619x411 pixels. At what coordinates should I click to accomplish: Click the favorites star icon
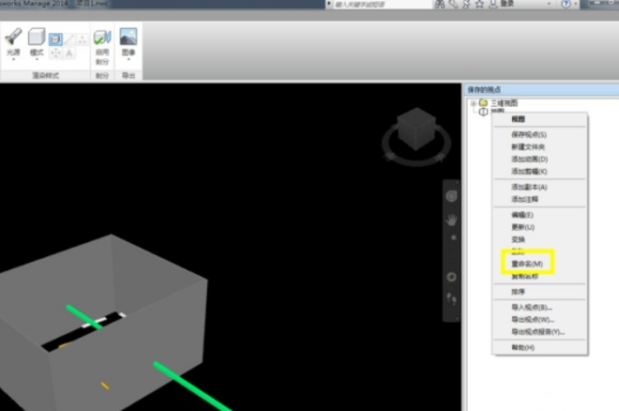[x=479, y=4]
